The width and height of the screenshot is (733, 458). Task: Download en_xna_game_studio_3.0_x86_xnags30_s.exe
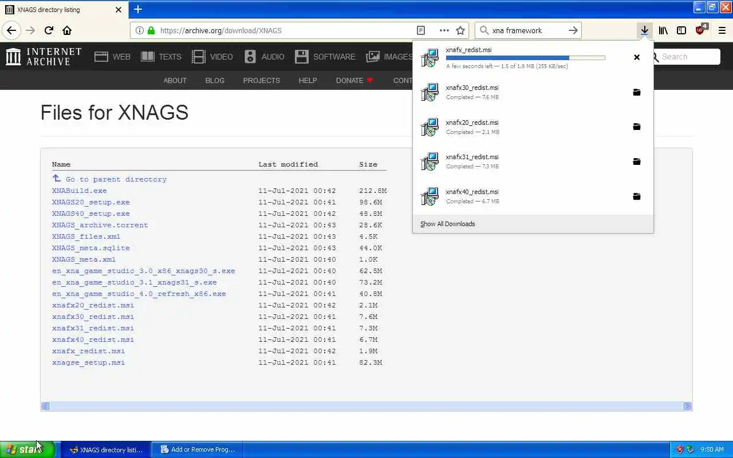point(143,271)
